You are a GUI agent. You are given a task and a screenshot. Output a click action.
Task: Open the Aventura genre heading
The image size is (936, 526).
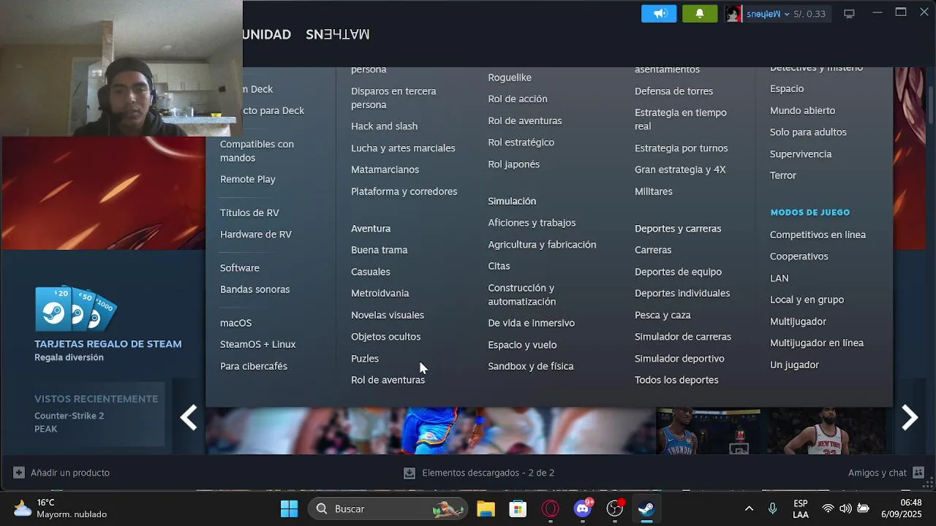click(371, 229)
